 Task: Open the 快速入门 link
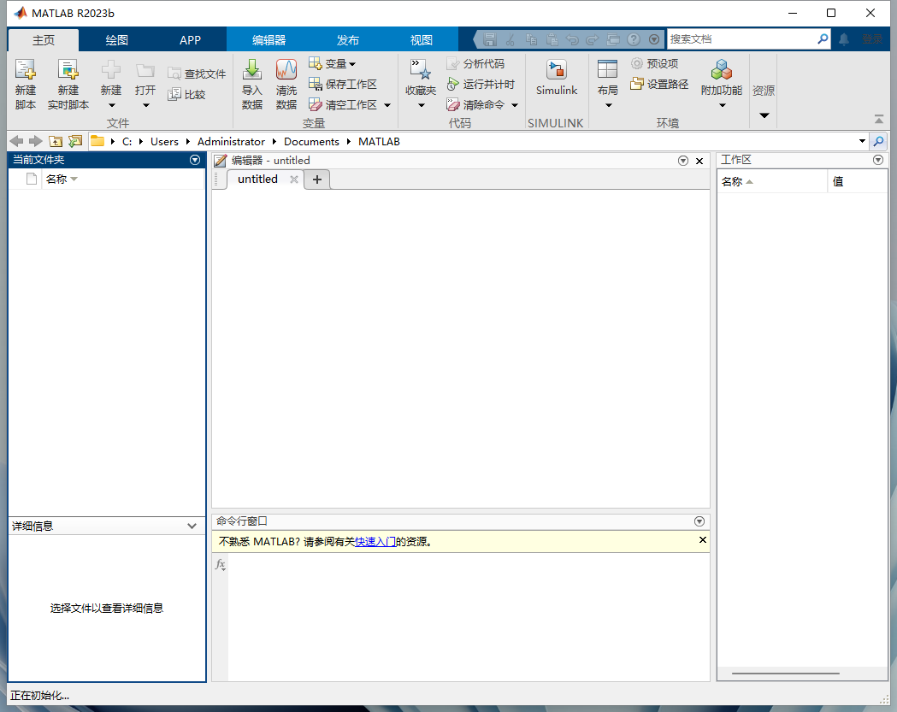click(375, 542)
